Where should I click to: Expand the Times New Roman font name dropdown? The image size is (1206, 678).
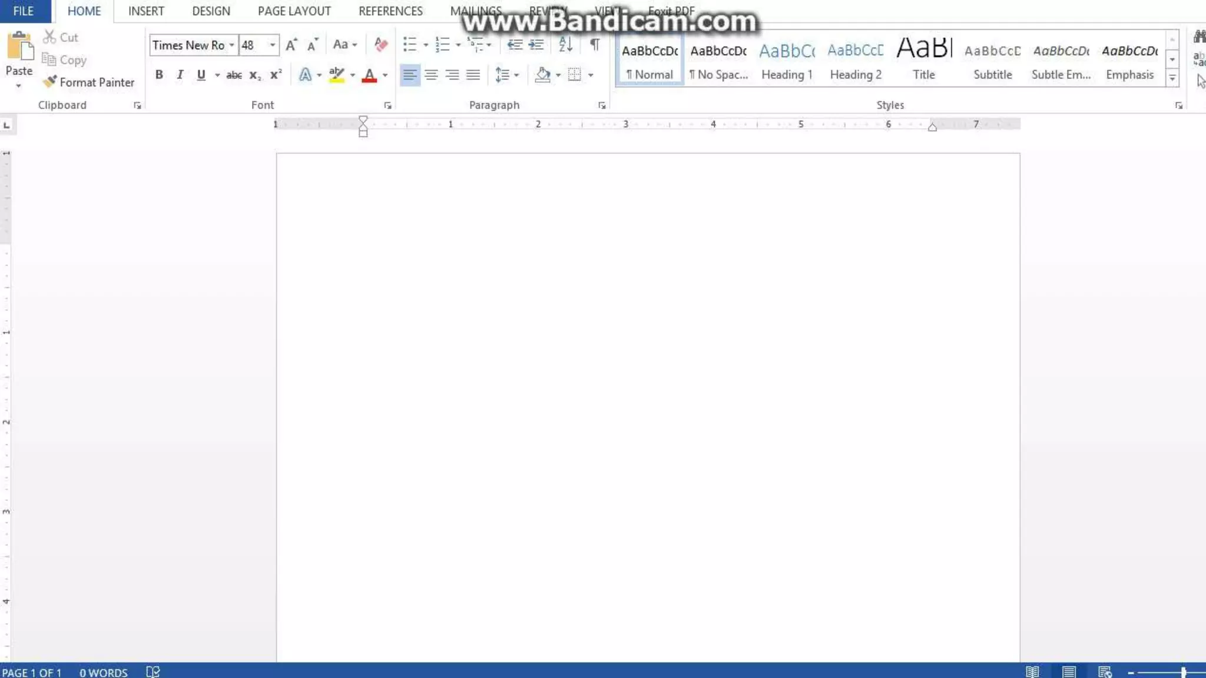click(231, 45)
